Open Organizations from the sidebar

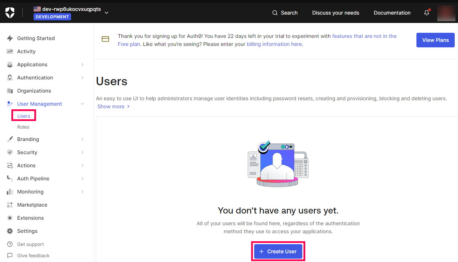34,91
